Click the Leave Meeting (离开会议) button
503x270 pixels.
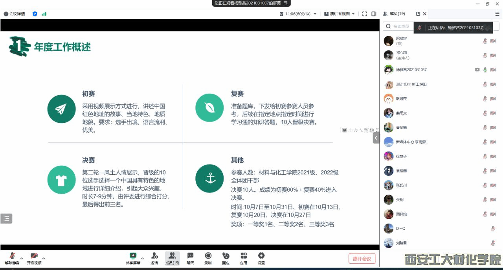(362, 259)
